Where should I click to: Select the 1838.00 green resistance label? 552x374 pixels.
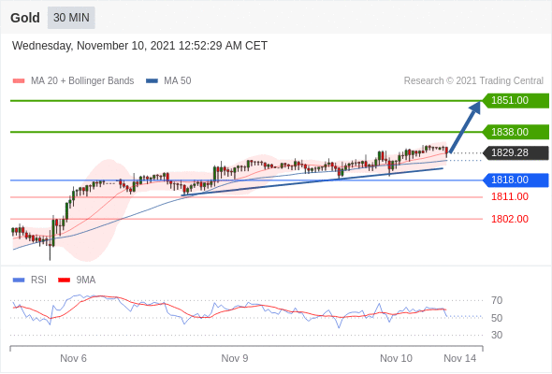(516, 132)
